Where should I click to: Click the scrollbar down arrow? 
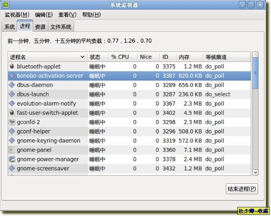pyautogui.click(x=255, y=172)
